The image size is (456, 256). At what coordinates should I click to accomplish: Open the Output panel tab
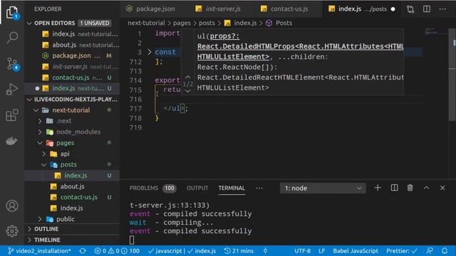pos(197,188)
